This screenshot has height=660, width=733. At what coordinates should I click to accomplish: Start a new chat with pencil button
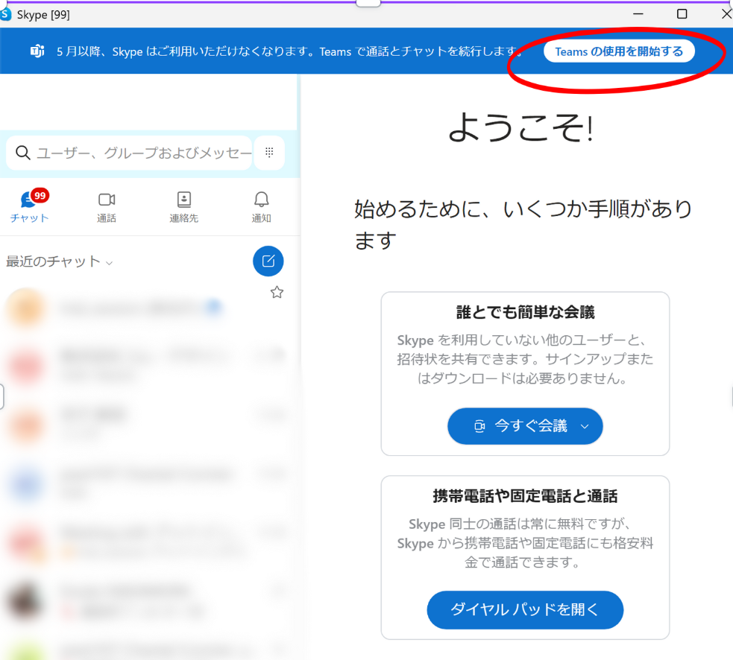(x=268, y=261)
